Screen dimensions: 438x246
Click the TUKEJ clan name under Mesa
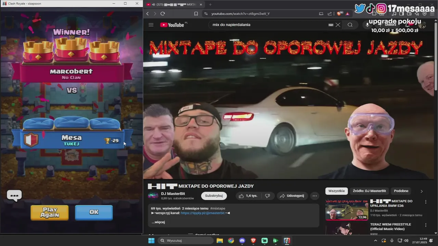click(x=72, y=144)
